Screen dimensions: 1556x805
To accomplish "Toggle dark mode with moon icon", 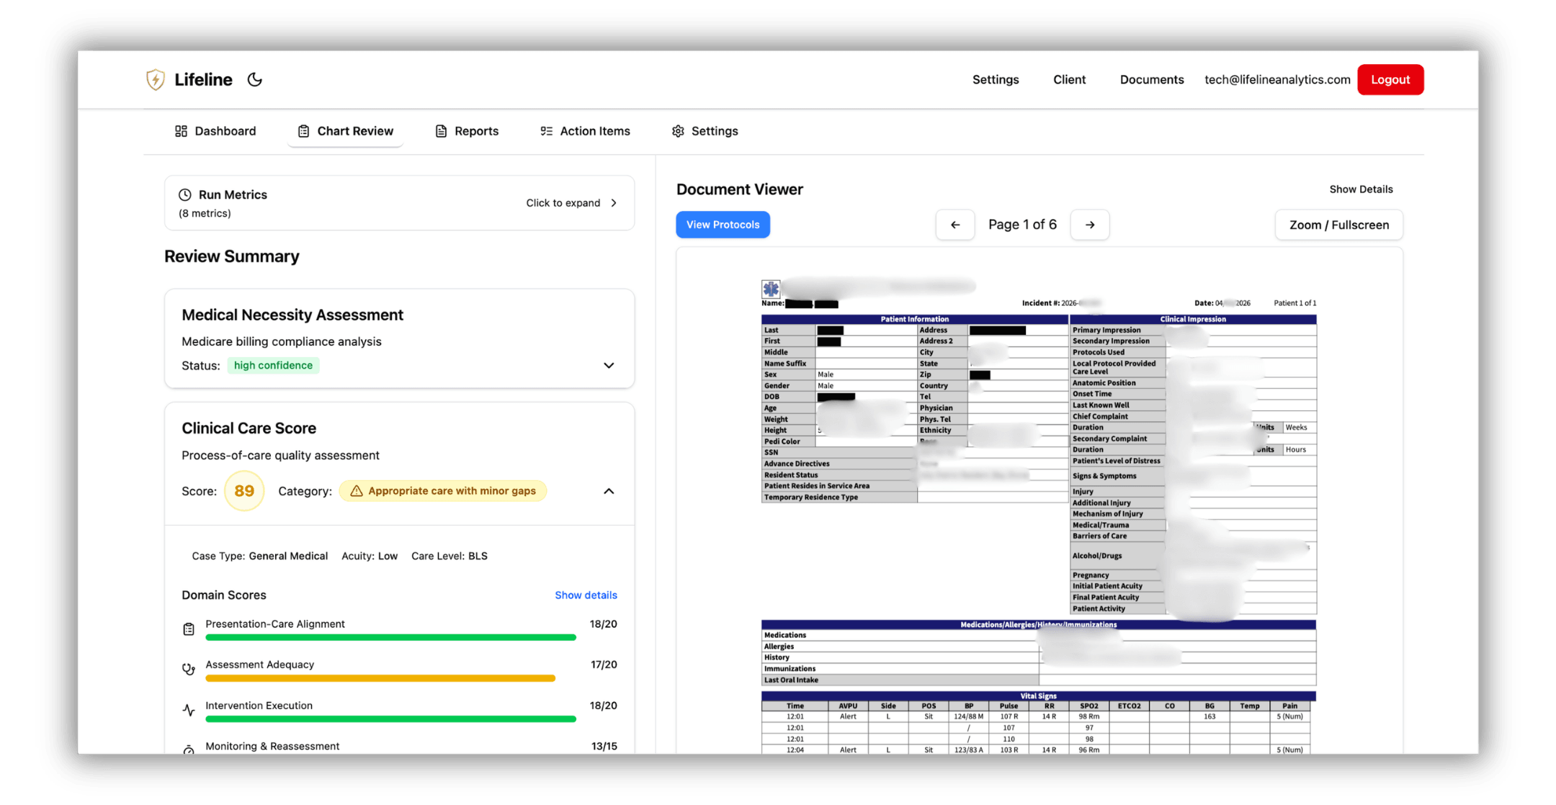I will tap(255, 80).
